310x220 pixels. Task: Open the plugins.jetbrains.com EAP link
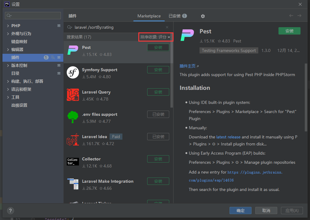(x=235, y=176)
